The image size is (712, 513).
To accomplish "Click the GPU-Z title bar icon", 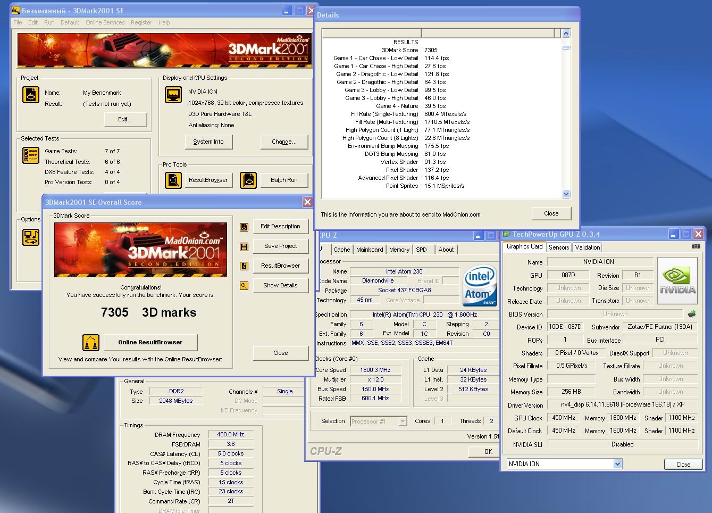I will (506, 234).
